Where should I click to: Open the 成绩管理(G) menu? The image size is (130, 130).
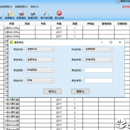(6, 7)
